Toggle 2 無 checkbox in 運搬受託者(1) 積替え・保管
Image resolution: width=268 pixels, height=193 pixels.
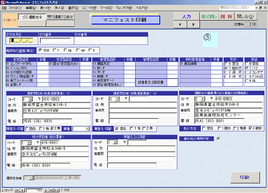[x=52, y=128]
